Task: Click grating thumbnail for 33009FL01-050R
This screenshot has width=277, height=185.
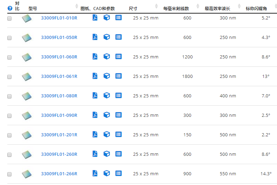Action: pos(26,37)
